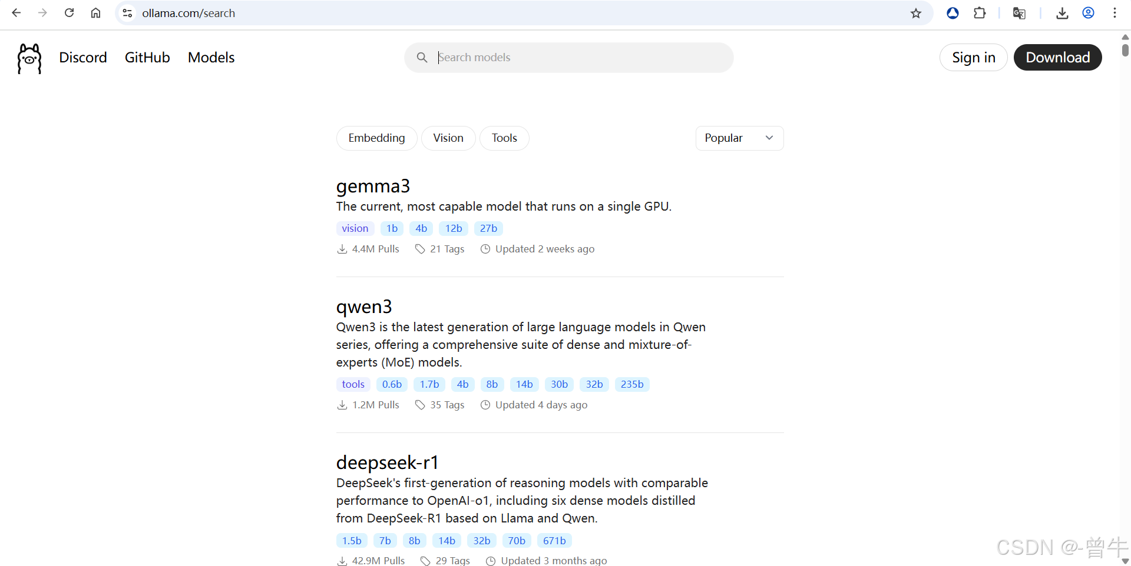The width and height of the screenshot is (1131, 566).
Task: Open the deepseek-r1 model page
Action: tap(388, 462)
